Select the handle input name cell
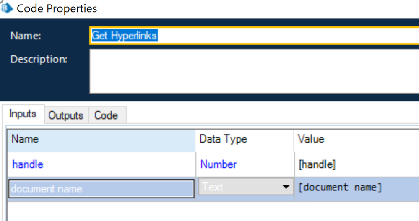419x221 pixels. pos(101,164)
